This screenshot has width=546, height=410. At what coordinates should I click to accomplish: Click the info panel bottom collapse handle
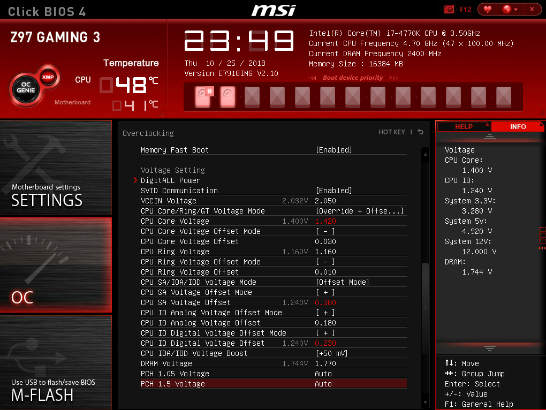point(489,348)
